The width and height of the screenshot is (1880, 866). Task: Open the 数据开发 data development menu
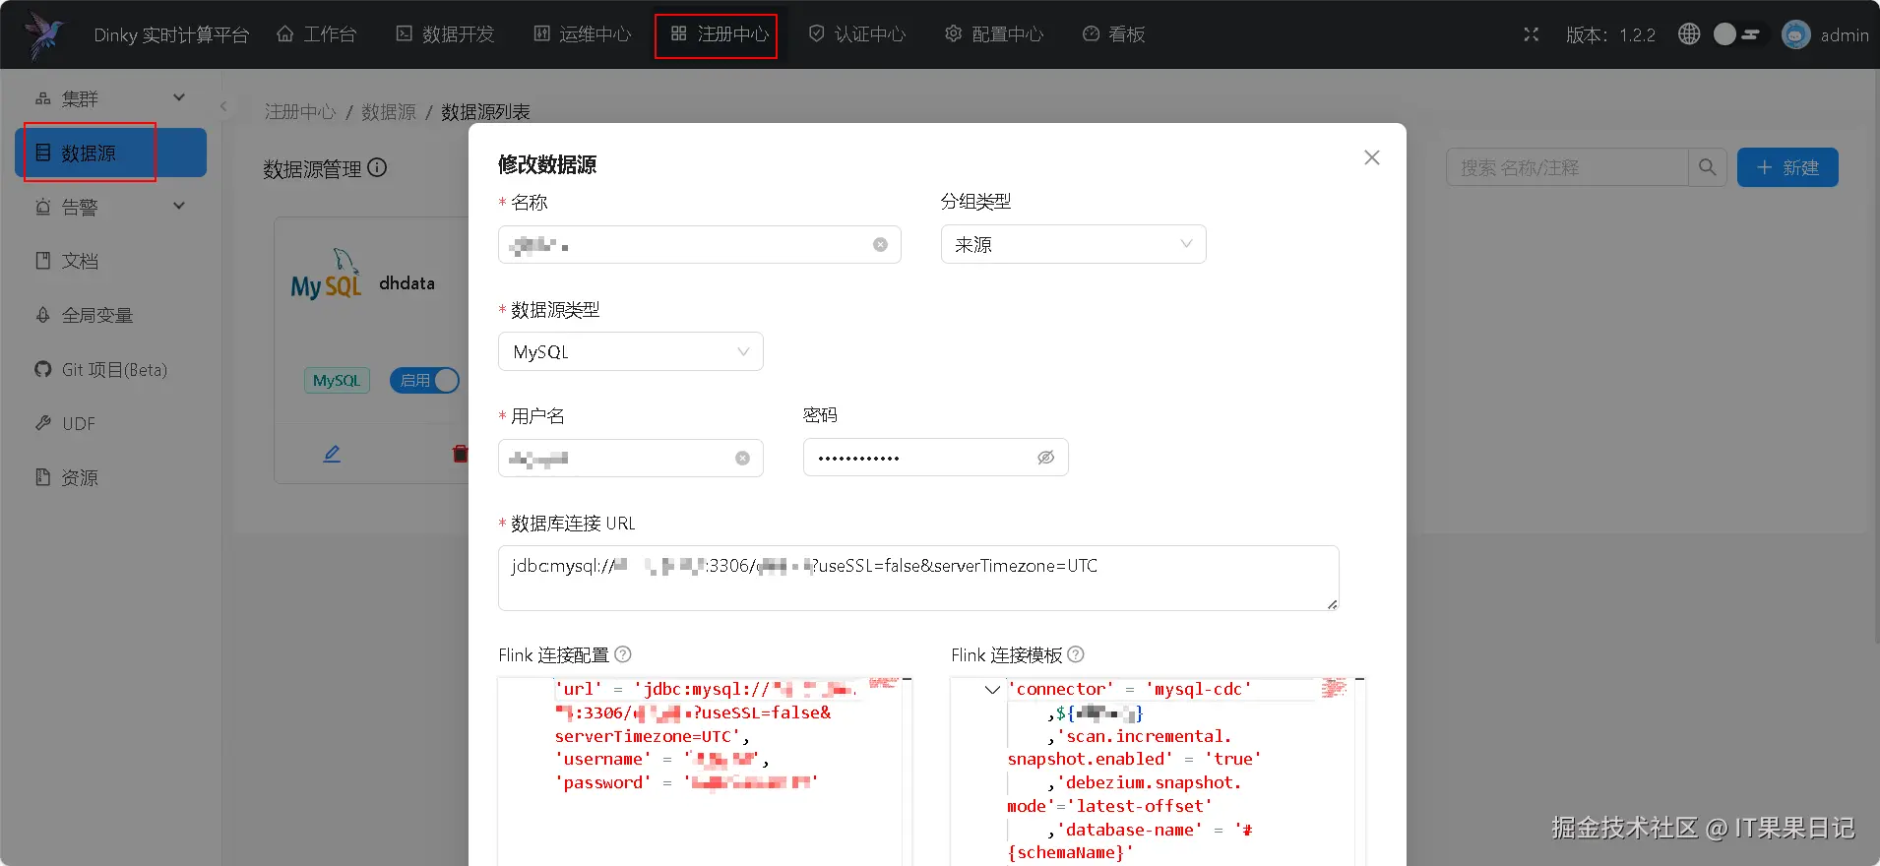click(x=445, y=34)
